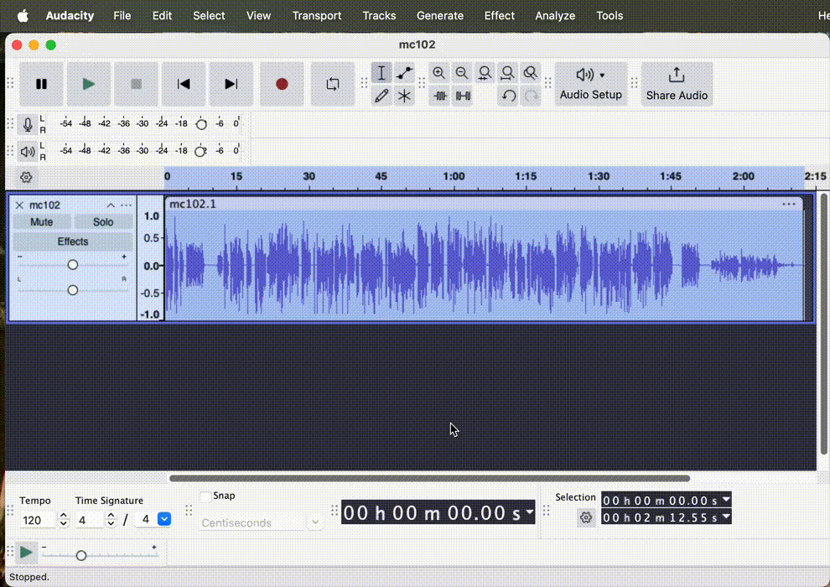830x587 pixels.
Task: Click the playback meter speaker icon
Action: pyautogui.click(x=28, y=152)
